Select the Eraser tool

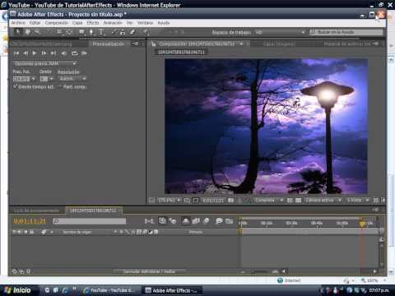coord(132,32)
